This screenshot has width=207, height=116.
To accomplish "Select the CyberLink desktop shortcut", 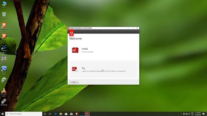I will [x=4, y=49].
